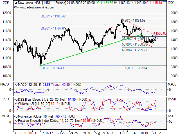Select the Momentum indicator line icon

coord(16,116)
